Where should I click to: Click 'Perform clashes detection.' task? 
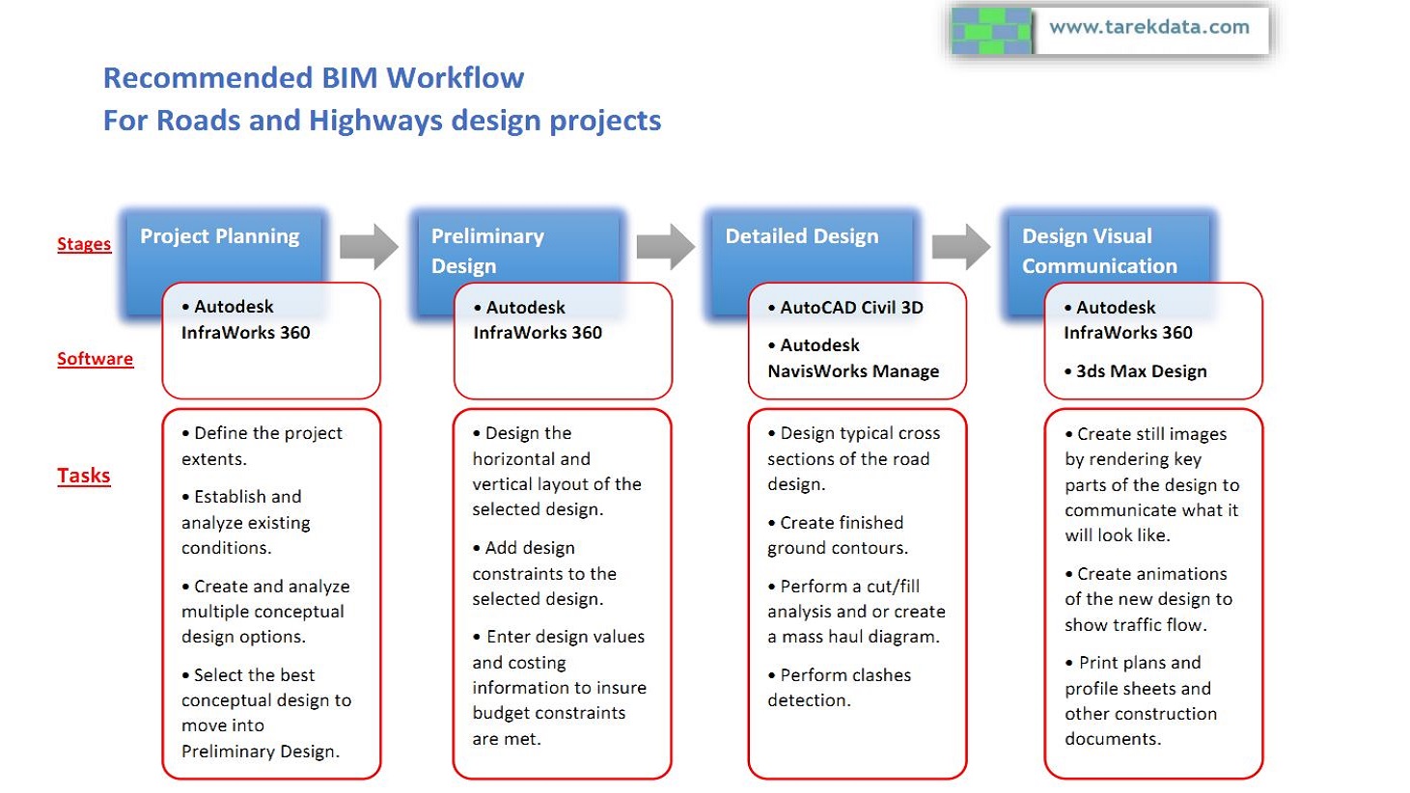[x=840, y=687]
